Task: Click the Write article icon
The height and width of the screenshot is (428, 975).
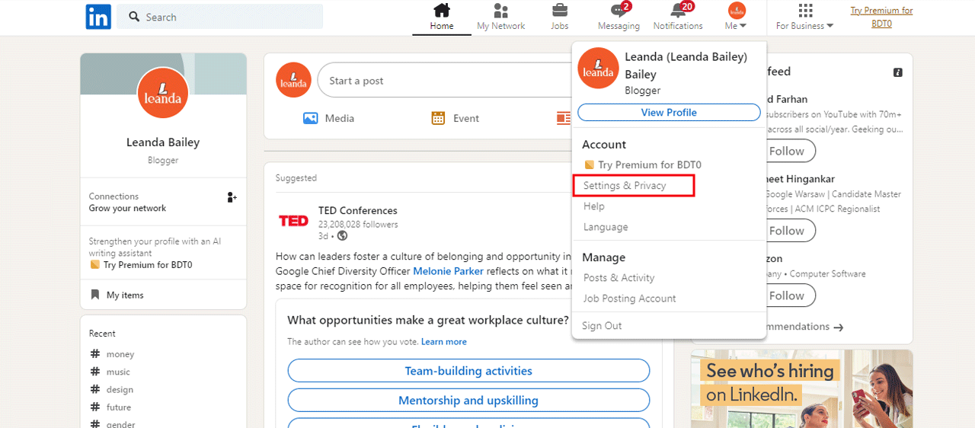Action: (564, 118)
